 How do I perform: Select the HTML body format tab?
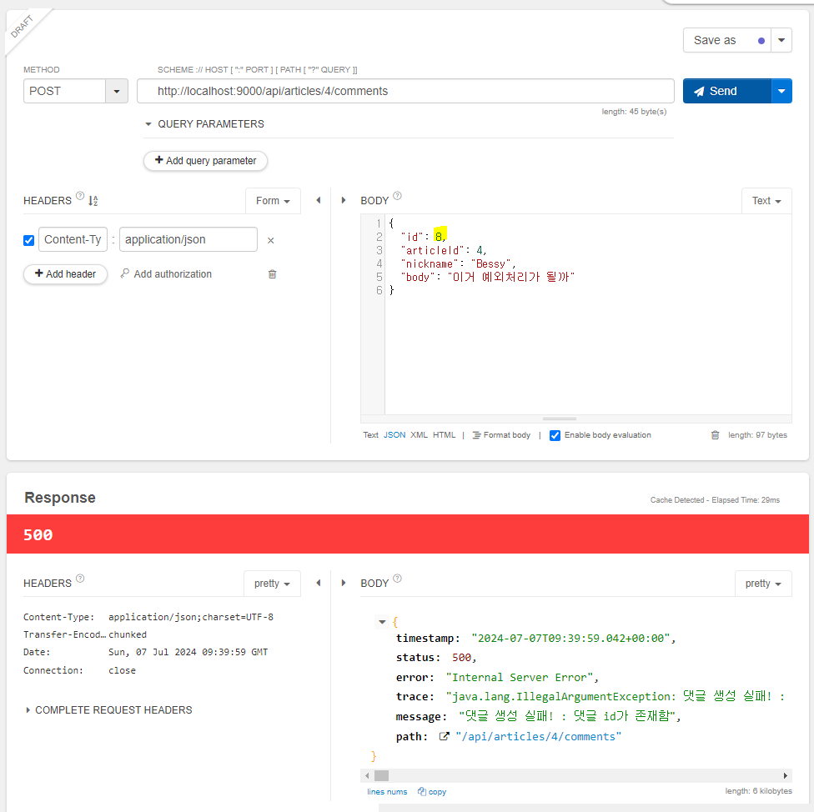pyautogui.click(x=444, y=435)
